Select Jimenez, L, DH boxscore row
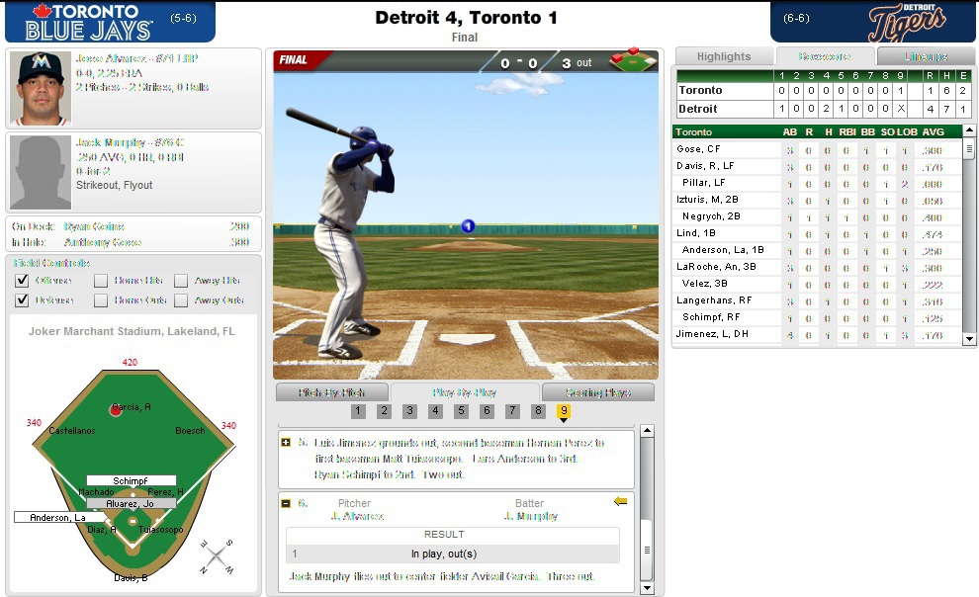Image resolution: width=979 pixels, height=597 pixels. 817,334
